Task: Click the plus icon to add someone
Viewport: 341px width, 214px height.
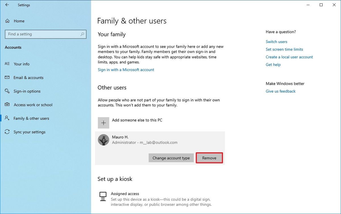Action: (103, 122)
